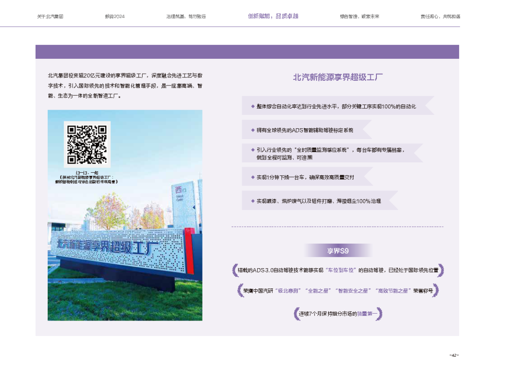Viewport: 505px width, 371px height.
Task: Click the “智能安全之星” highlighted text
Action: [353, 291]
